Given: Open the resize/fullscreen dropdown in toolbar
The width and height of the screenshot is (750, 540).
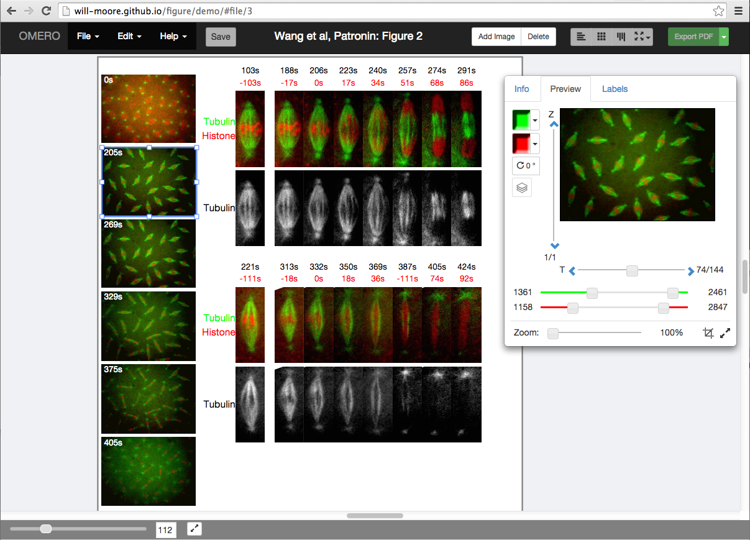Looking at the screenshot, I should [x=642, y=37].
